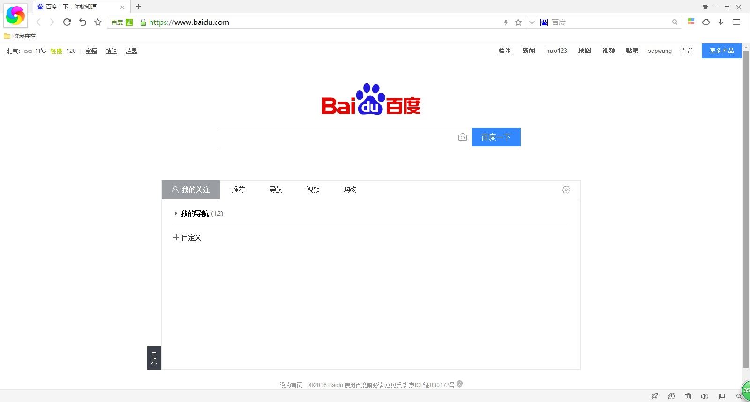Click camera image search icon
750x402 pixels.
[462, 137]
